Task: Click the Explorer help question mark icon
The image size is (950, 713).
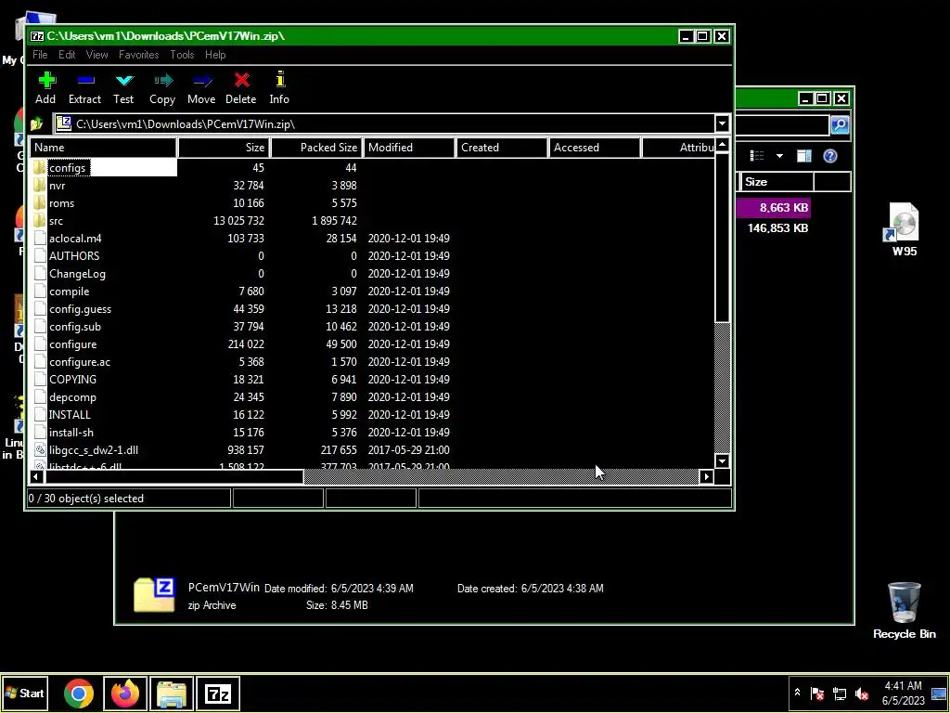Action: point(830,156)
